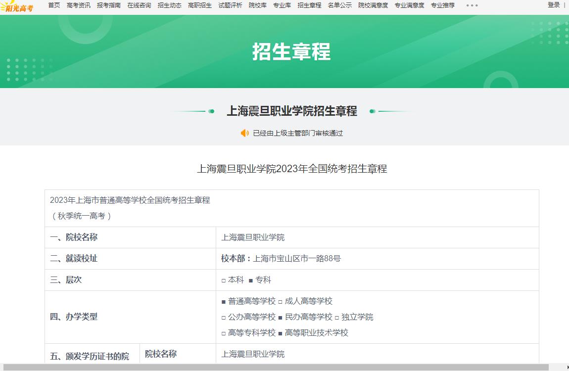
Task: Click the 招生章程 banner title
Action: point(291,51)
